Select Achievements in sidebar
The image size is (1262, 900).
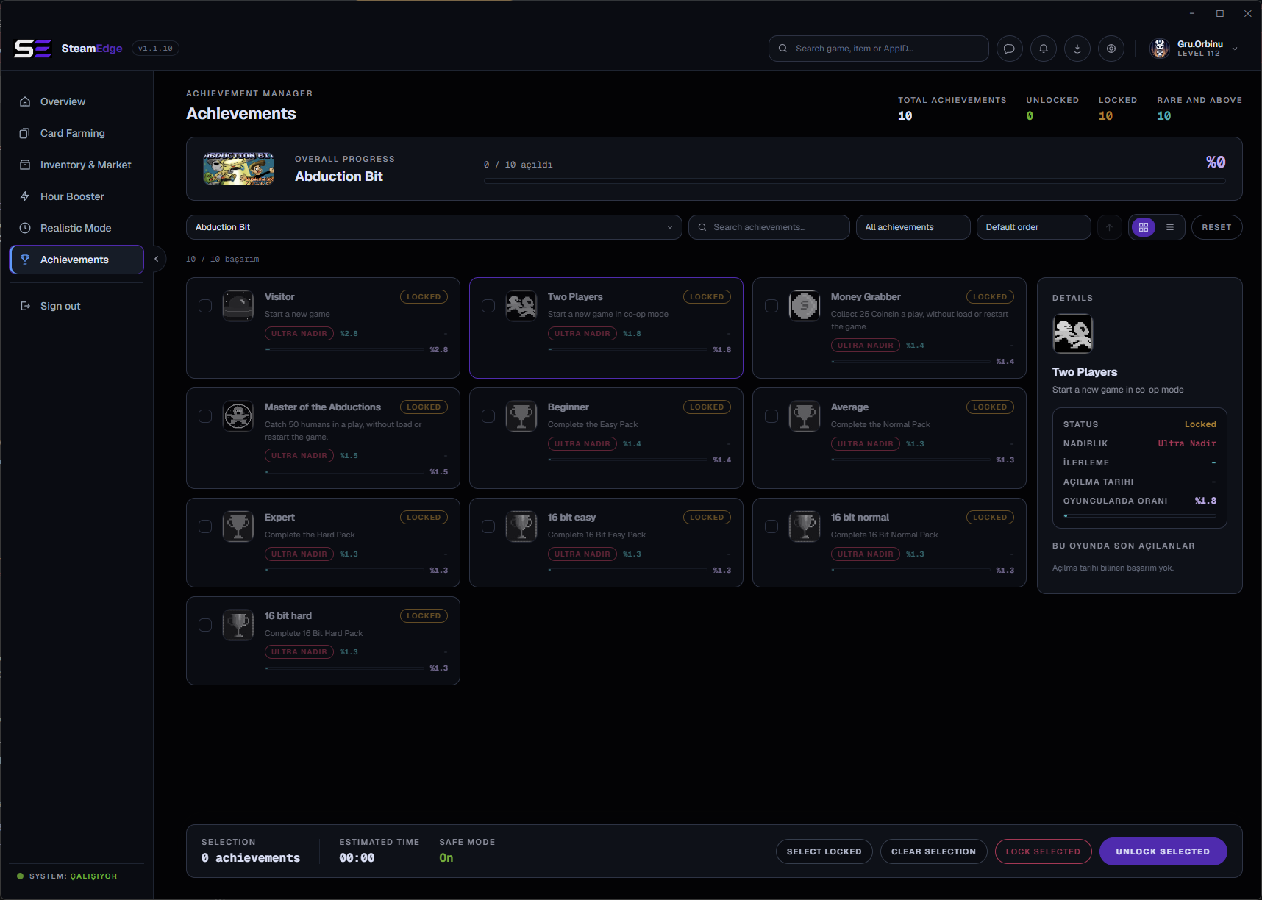pos(76,260)
